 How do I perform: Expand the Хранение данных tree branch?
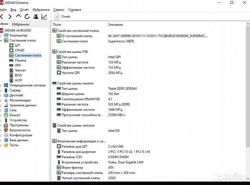click(1, 105)
